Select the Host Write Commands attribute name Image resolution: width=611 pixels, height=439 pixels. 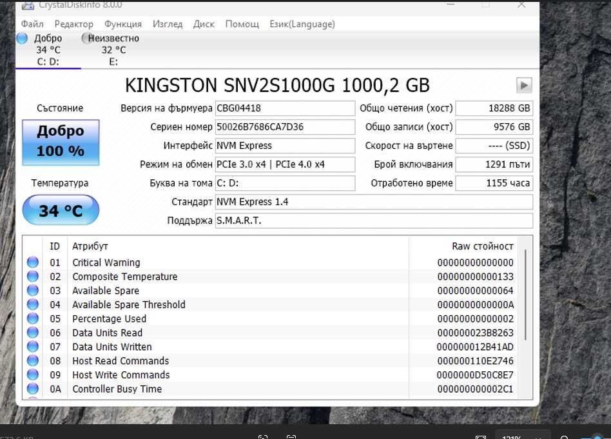121,375
